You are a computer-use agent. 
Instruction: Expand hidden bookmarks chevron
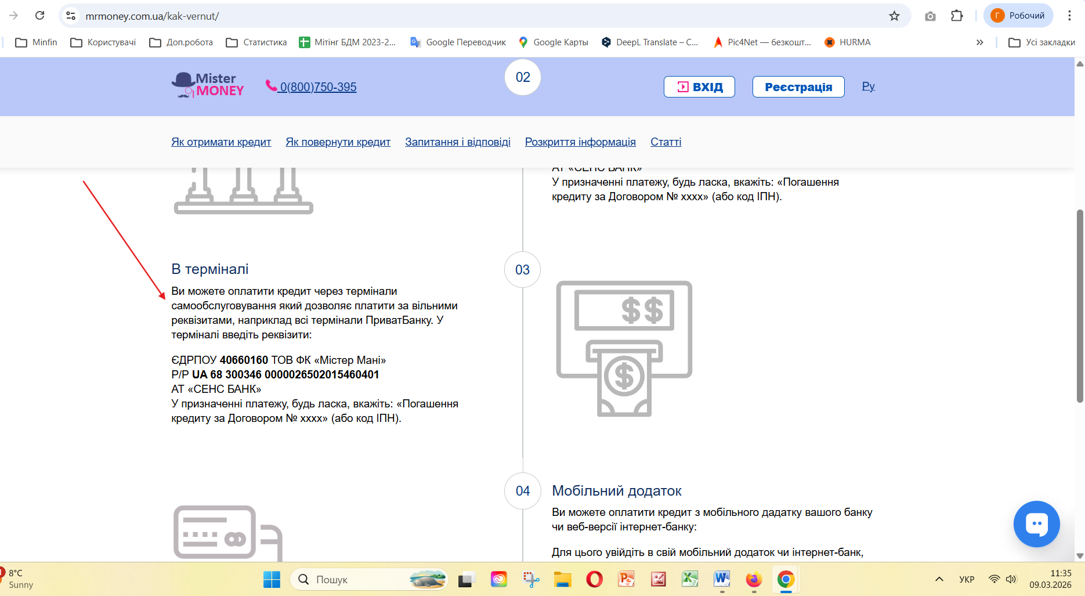click(979, 42)
